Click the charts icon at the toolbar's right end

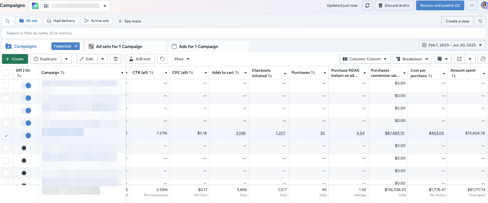click(x=482, y=59)
